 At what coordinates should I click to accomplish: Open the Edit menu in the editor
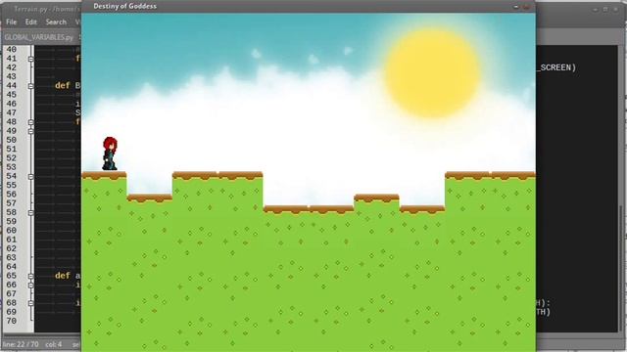[30, 22]
